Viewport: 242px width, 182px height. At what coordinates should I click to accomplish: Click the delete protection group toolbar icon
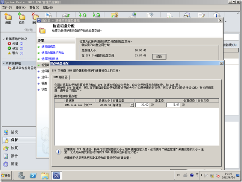(x=35, y=17)
